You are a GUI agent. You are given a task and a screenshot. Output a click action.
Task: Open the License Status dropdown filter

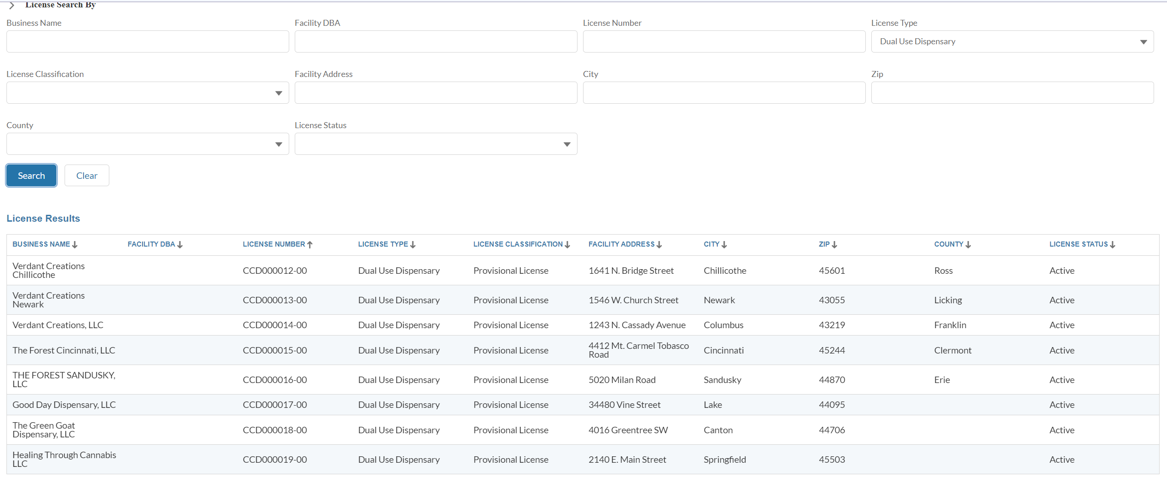pyautogui.click(x=436, y=144)
